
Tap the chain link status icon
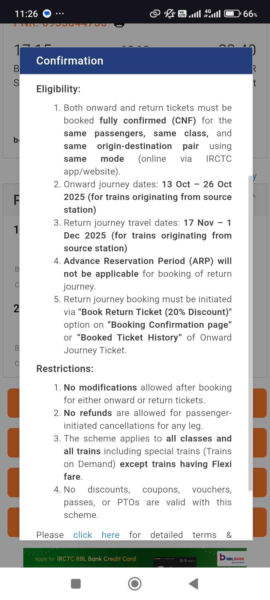pyautogui.click(x=155, y=13)
